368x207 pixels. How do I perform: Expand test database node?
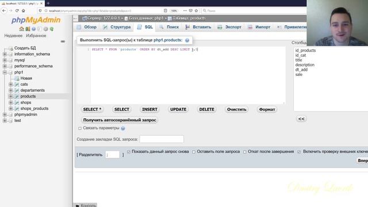tap(5, 121)
